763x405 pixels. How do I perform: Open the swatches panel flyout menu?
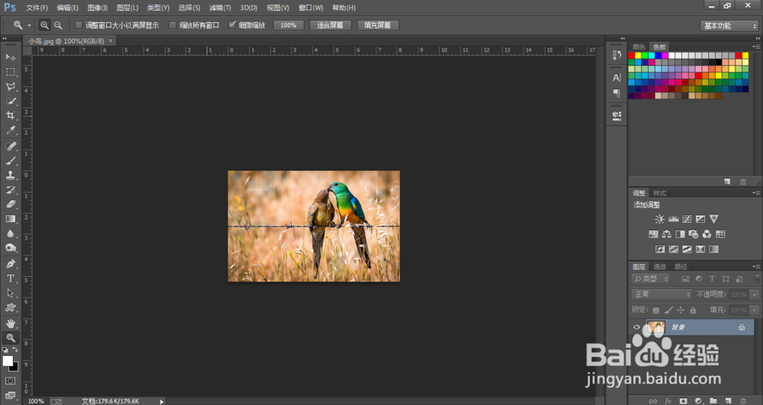756,47
